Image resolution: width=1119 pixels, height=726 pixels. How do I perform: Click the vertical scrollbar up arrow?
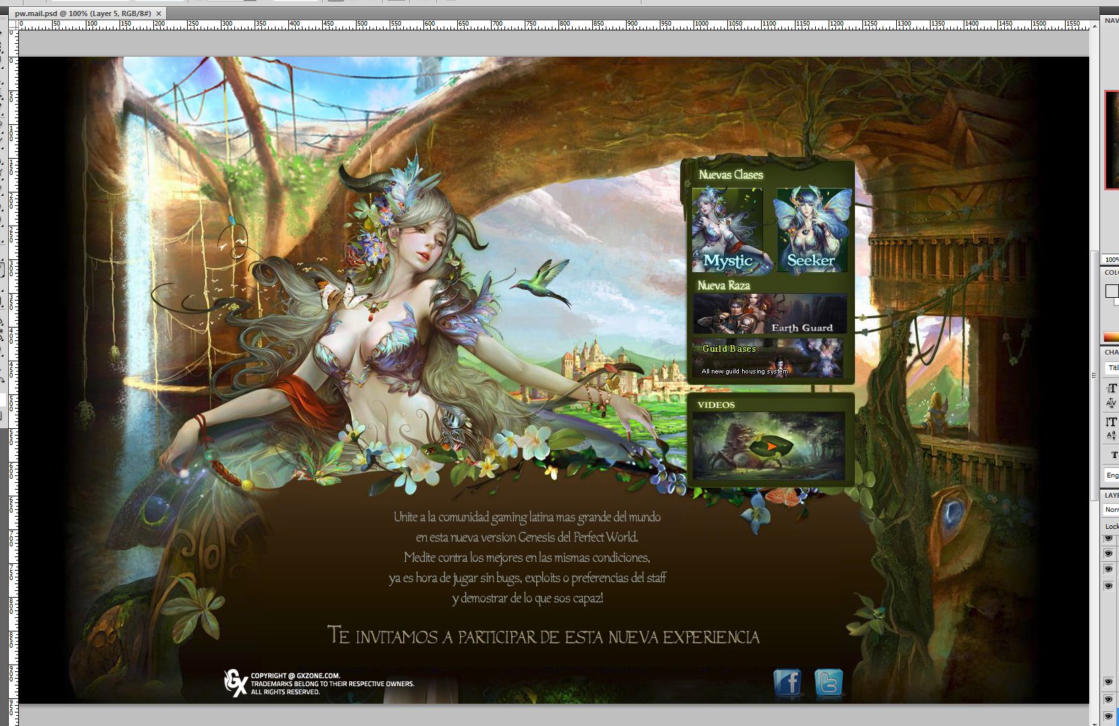point(1094,25)
